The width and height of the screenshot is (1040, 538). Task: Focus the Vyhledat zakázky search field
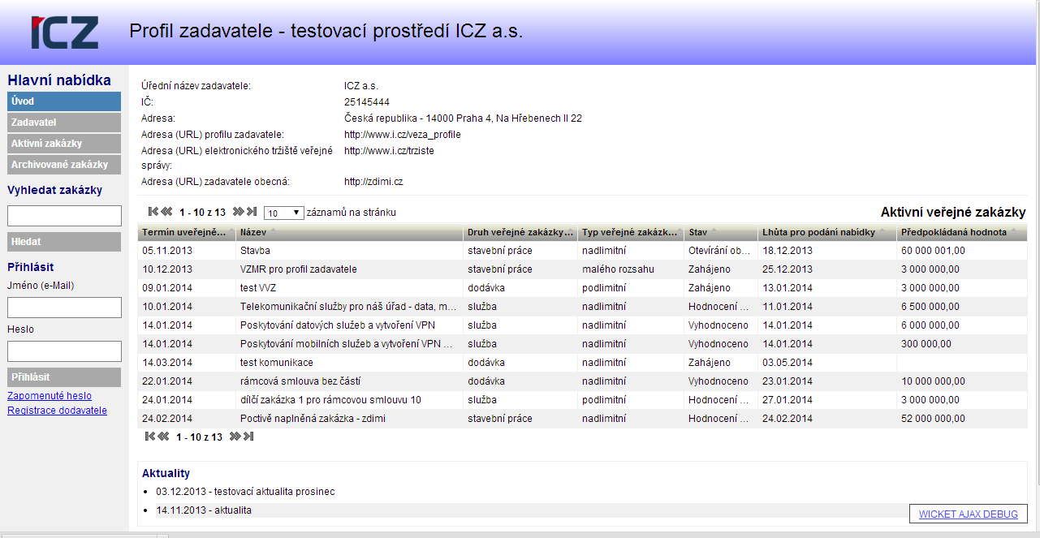tap(64, 216)
